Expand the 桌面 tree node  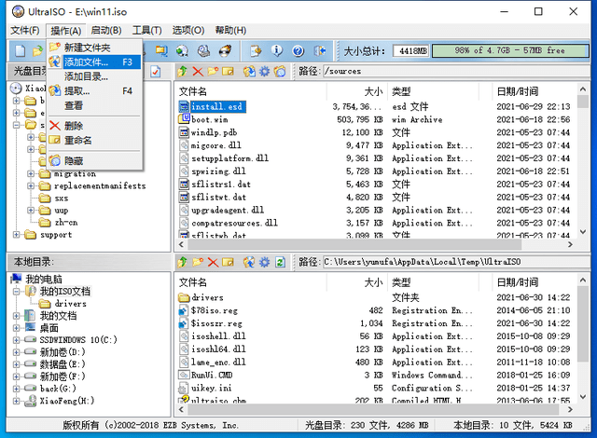[x=16, y=328]
